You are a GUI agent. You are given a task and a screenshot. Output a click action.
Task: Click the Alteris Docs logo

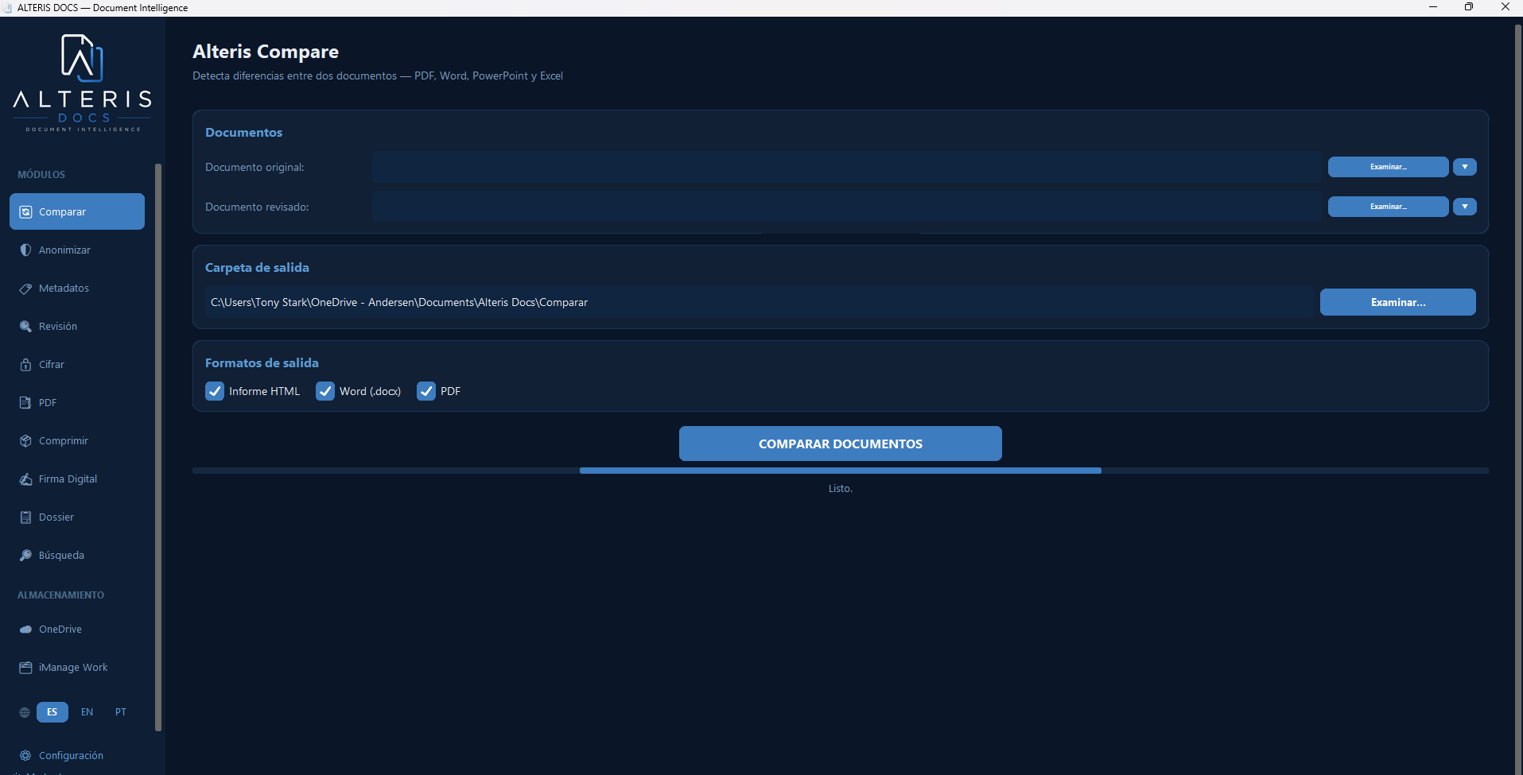coord(82,83)
